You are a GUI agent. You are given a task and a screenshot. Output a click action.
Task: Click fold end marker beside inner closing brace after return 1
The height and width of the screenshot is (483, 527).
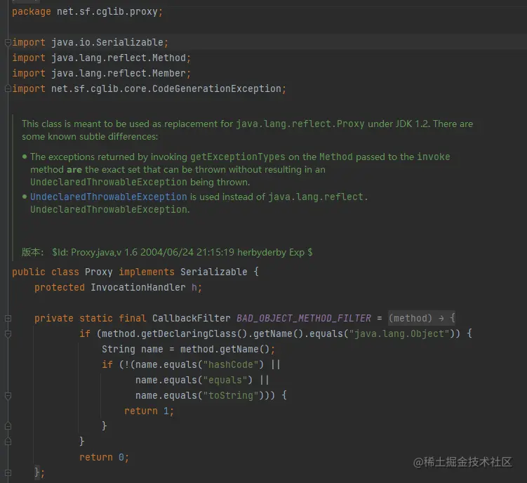(x=8, y=426)
